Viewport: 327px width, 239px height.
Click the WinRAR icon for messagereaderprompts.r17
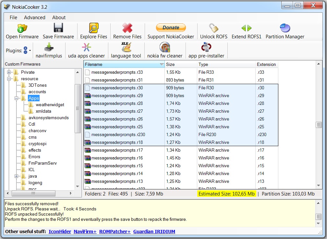coord(88,150)
